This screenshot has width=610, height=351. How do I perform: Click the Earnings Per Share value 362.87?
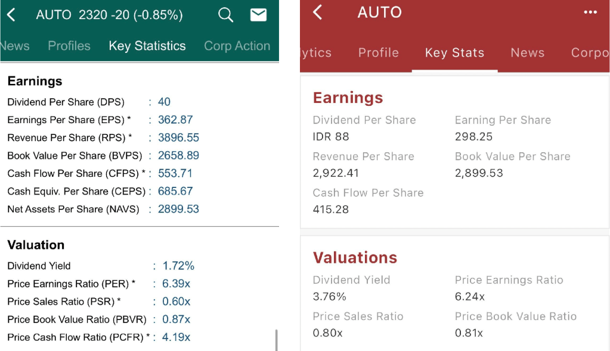tap(175, 120)
